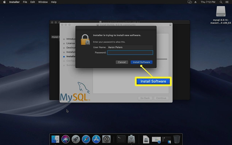
Task: Launch Siri from the Dock
Action: pos(66,139)
